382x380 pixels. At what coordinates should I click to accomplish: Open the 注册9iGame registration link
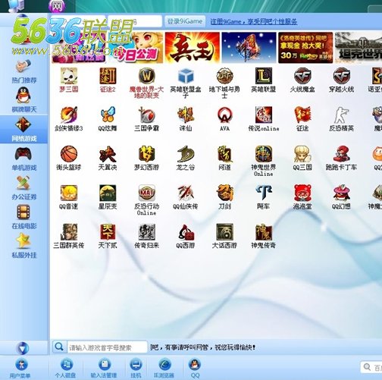[x=254, y=21]
